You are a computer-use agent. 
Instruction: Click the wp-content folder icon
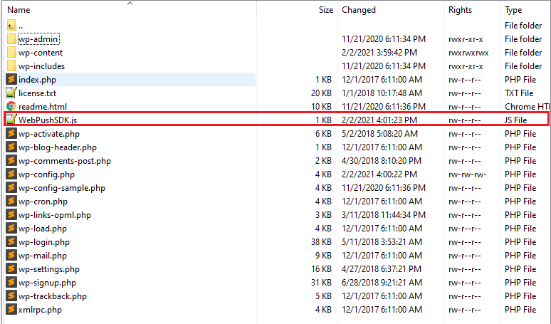(11, 53)
